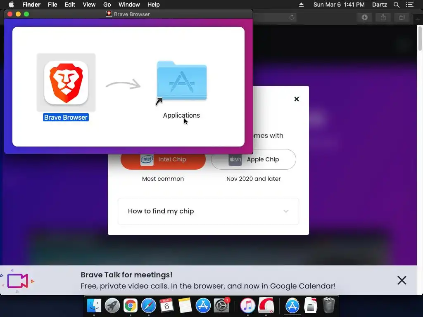The width and height of the screenshot is (423, 317).
Task: Choose the Intel Chip download button
Action: (x=163, y=160)
